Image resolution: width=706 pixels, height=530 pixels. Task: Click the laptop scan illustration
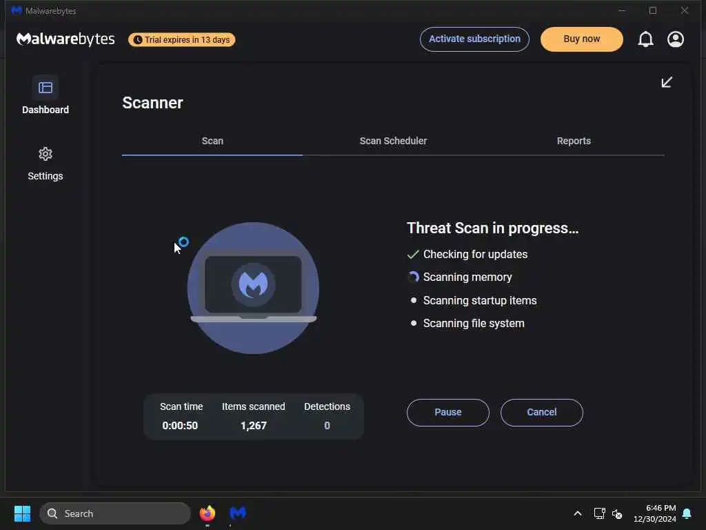pyautogui.click(x=253, y=288)
